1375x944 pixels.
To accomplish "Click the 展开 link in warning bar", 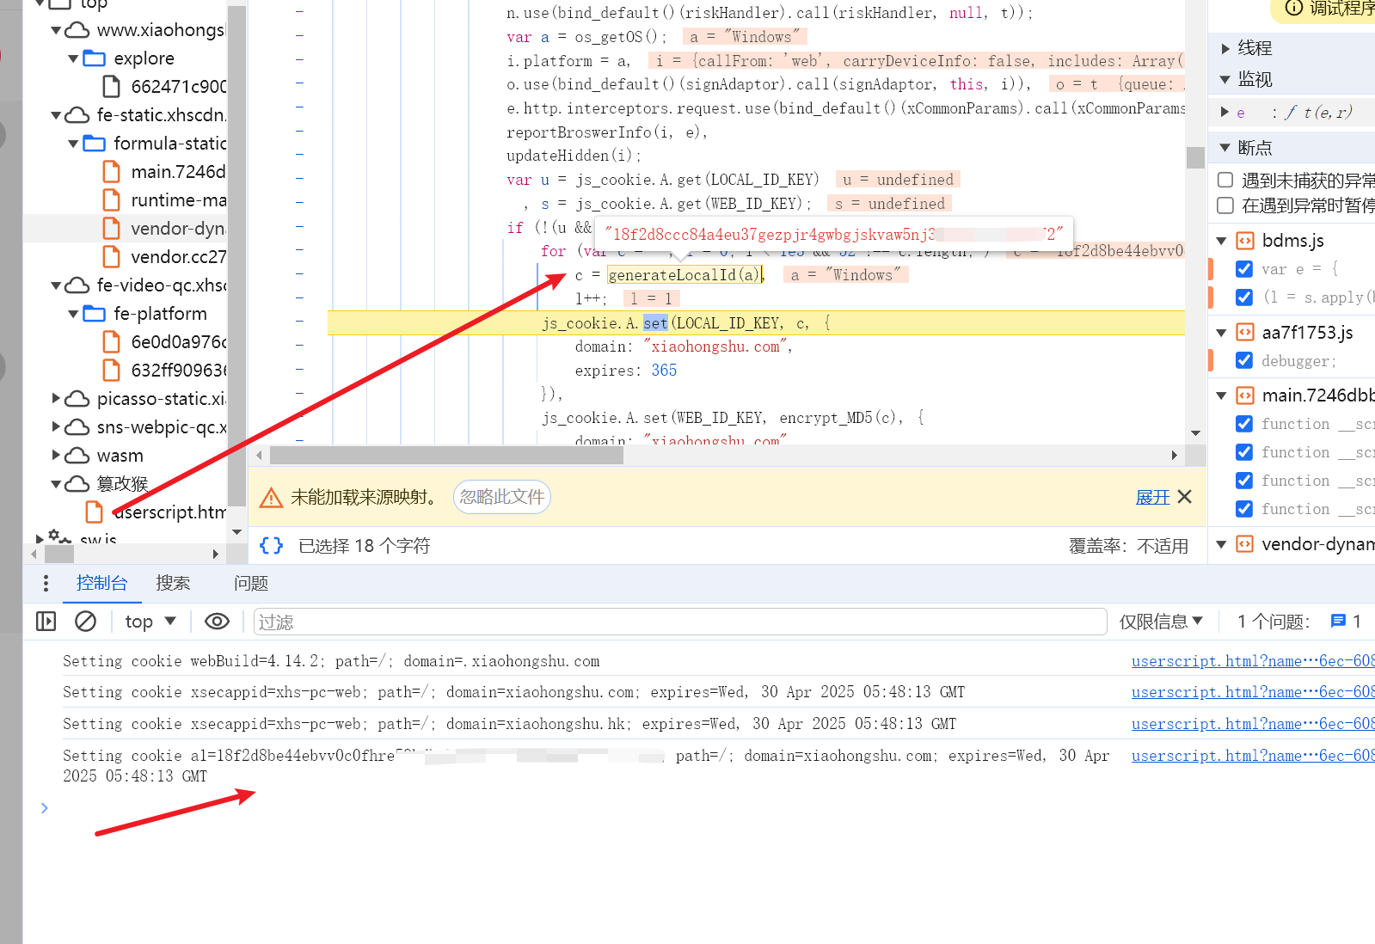I will pyautogui.click(x=1152, y=497).
